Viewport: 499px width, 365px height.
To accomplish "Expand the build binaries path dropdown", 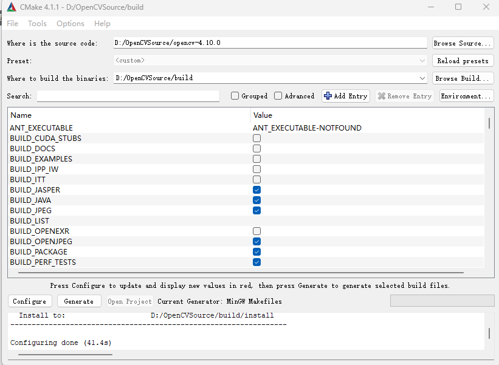I will [422, 78].
